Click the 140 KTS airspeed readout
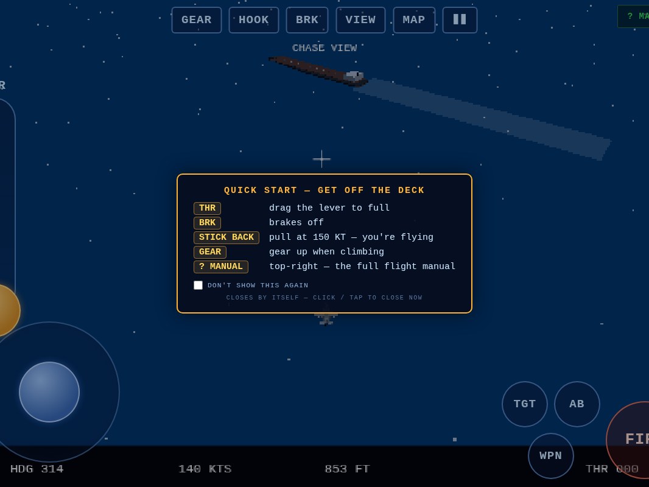 click(x=205, y=469)
